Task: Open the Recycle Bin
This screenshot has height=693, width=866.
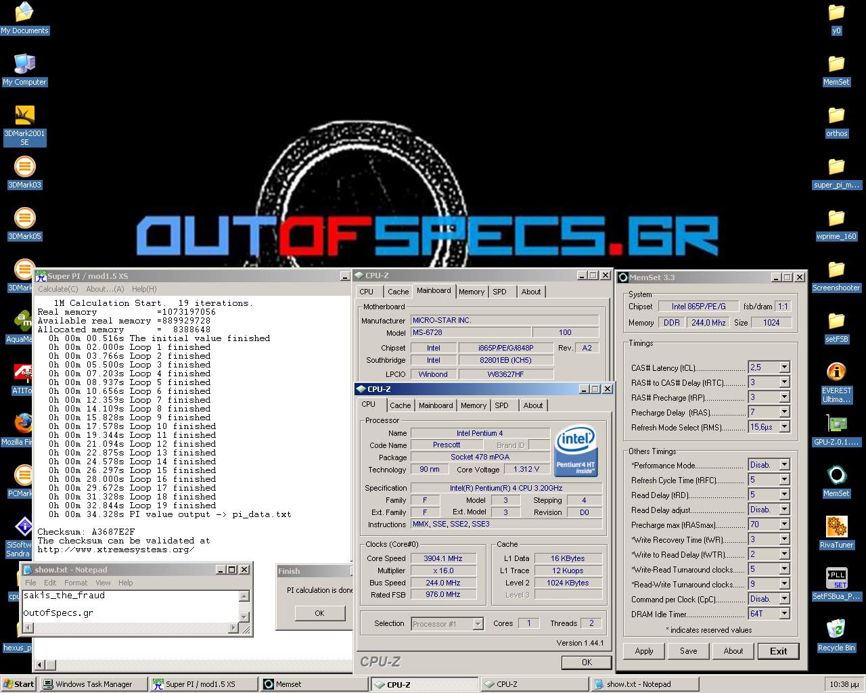Action: (836, 635)
